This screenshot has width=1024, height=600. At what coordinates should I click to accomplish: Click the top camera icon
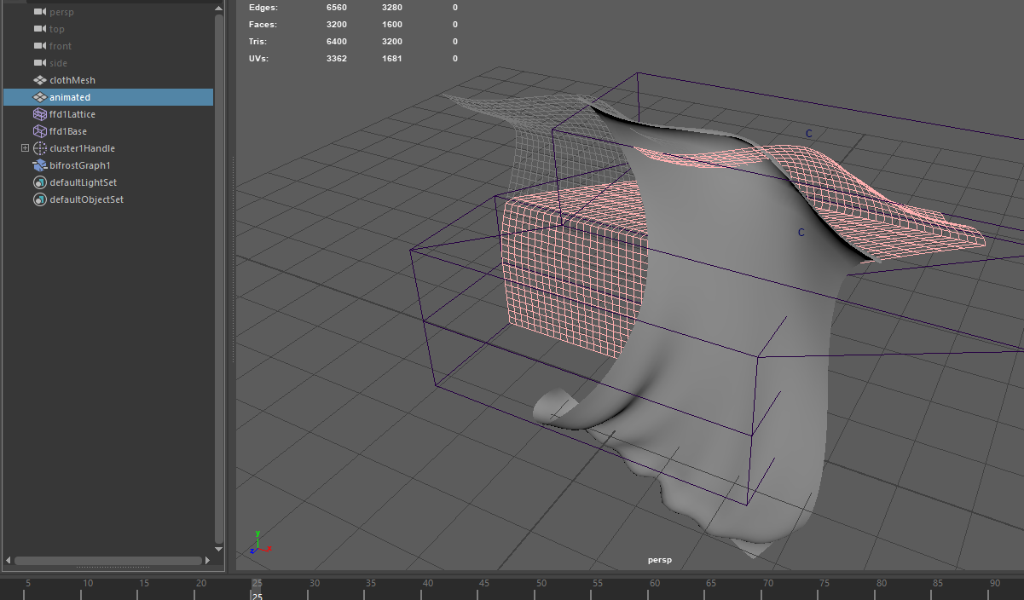(x=38, y=28)
